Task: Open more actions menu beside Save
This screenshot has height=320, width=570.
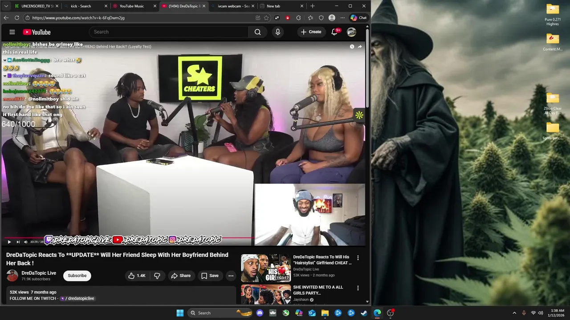Action: click(x=231, y=276)
